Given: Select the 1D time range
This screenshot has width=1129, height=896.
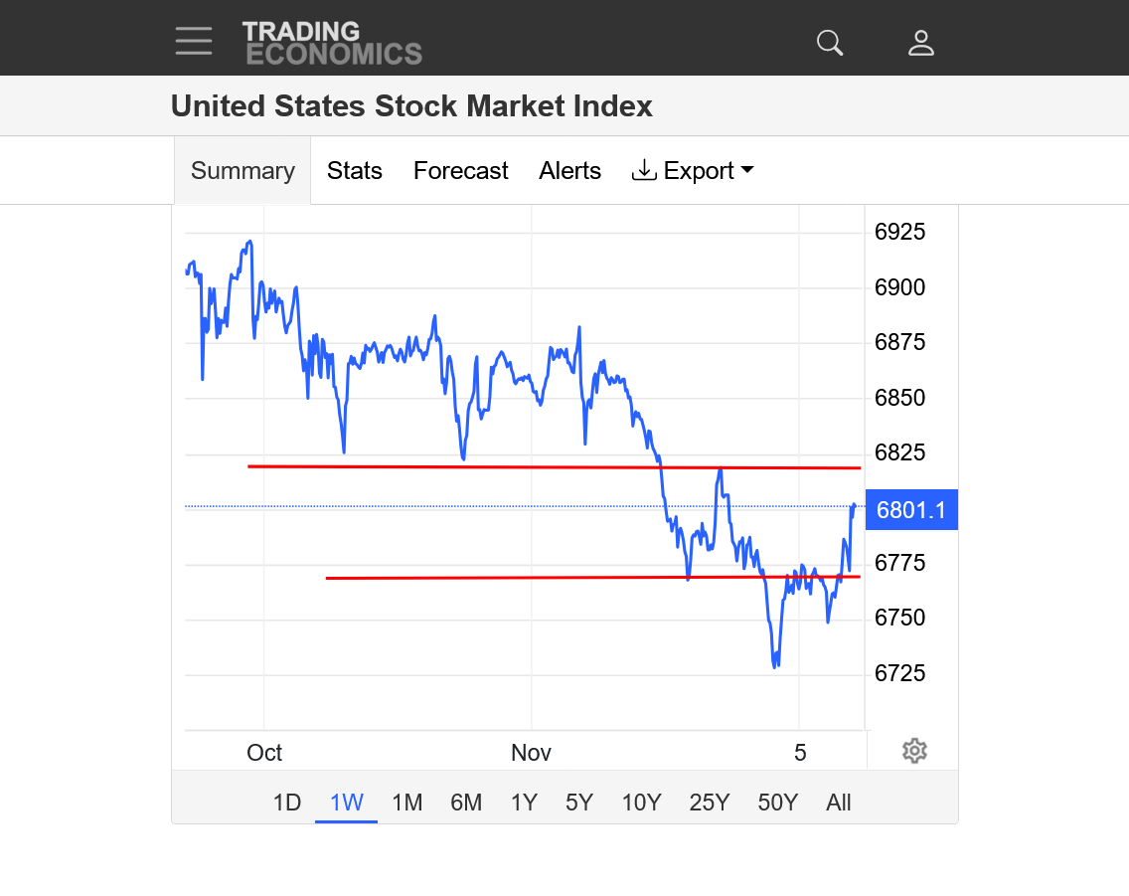Looking at the screenshot, I should 287,803.
